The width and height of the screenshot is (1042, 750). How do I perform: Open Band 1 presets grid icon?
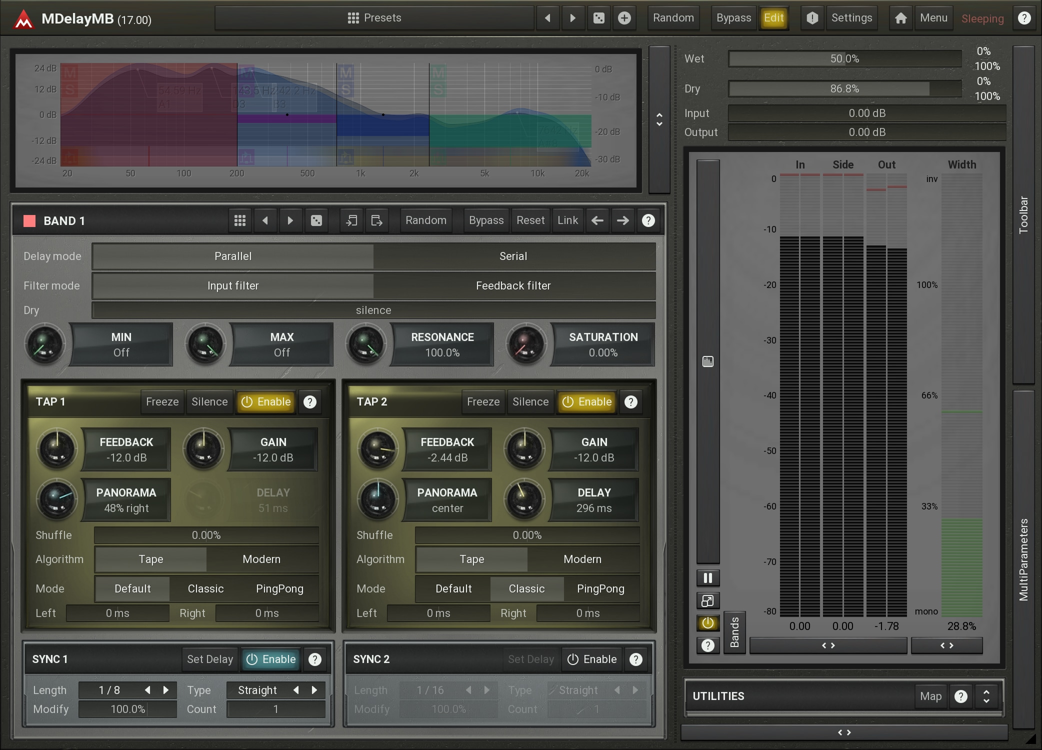click(x=240, y=220)
